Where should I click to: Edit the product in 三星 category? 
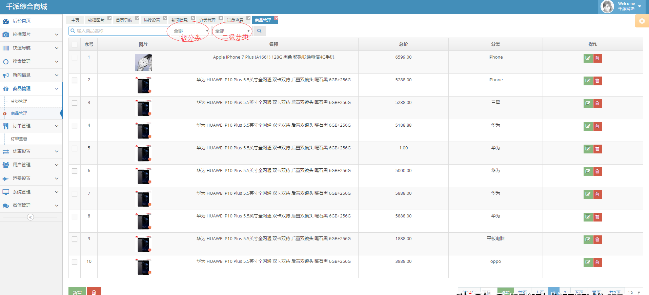click(588, 104)
